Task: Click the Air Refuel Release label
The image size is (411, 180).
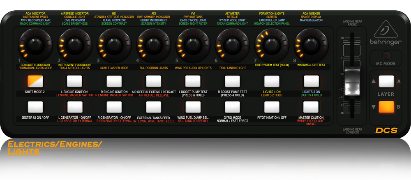Action: [x=154, y=95]
